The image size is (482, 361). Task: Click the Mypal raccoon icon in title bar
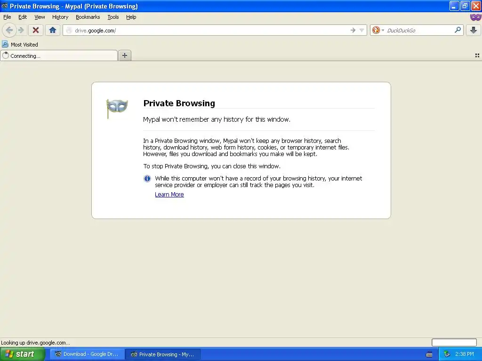coord(5,6)
